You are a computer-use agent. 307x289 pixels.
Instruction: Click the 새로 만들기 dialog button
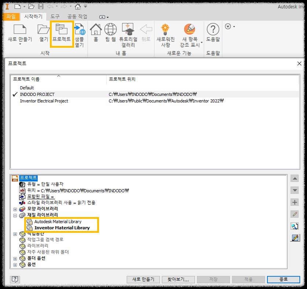tap(143, 279)
